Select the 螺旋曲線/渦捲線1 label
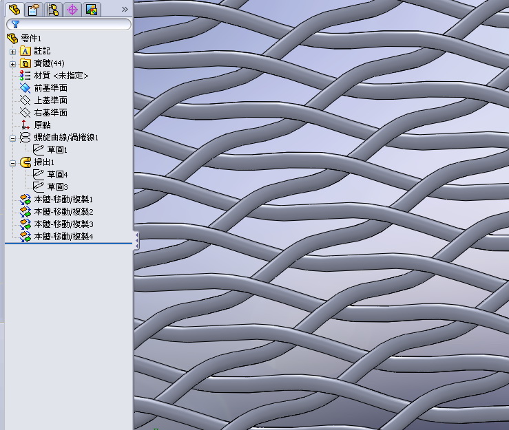This screenshot has width=509, height=430. (x=66, y=138)
